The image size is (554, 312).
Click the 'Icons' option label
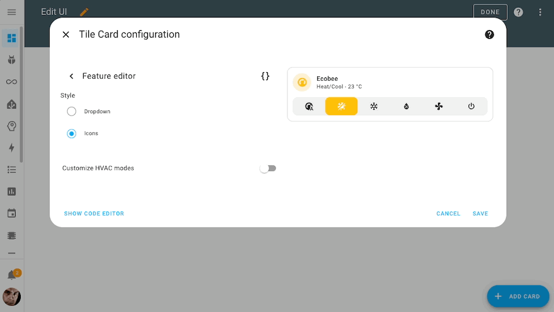coord(91,133)
